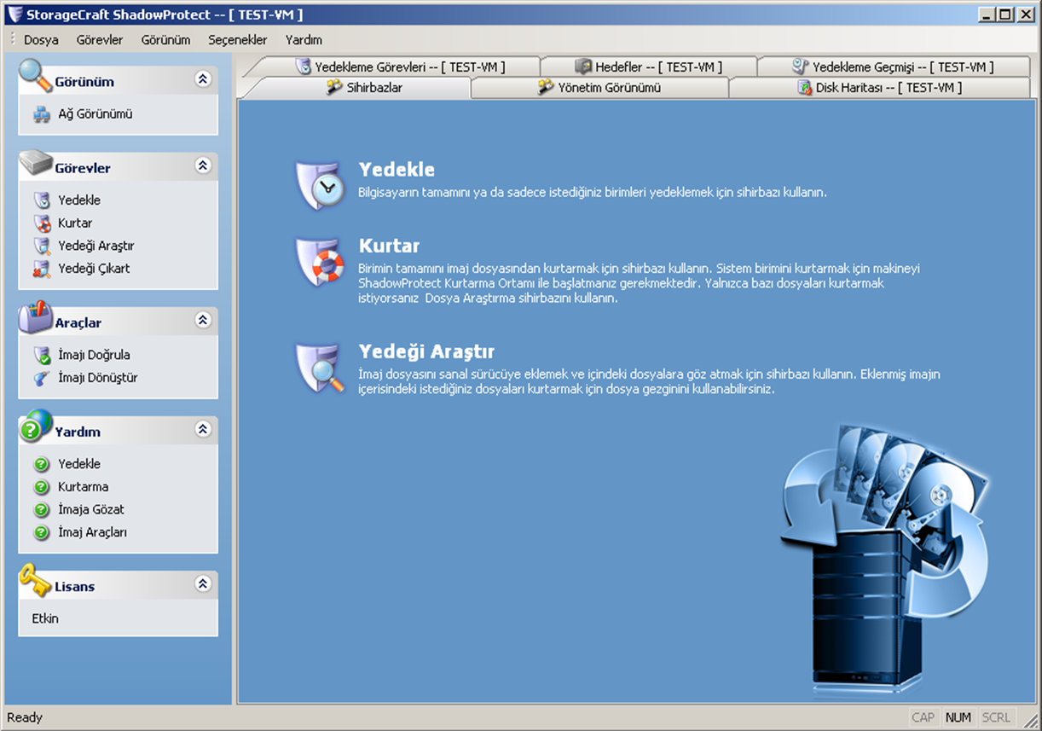Click the İmajı Doğrula icon
Viewport: 1042px width, 731px height.
(42, 355)
